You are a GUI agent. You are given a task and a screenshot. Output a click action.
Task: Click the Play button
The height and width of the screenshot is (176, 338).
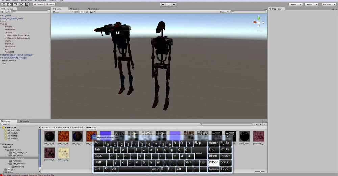point(163,4)
